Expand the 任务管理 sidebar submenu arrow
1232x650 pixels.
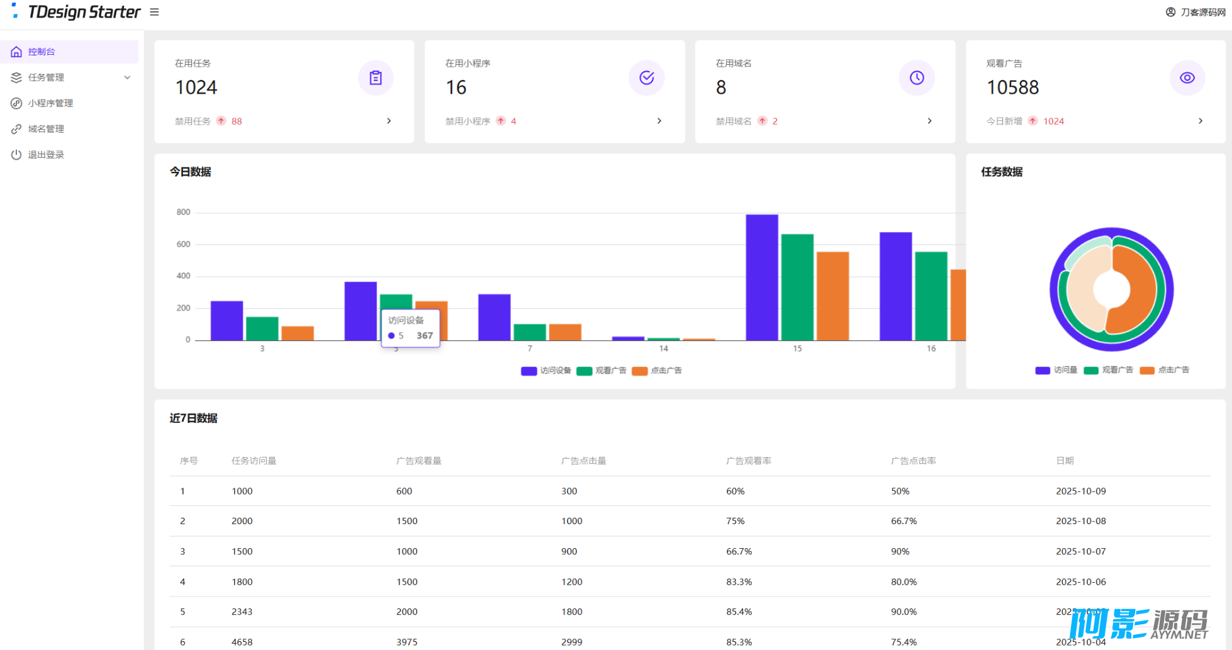(127, 77)
